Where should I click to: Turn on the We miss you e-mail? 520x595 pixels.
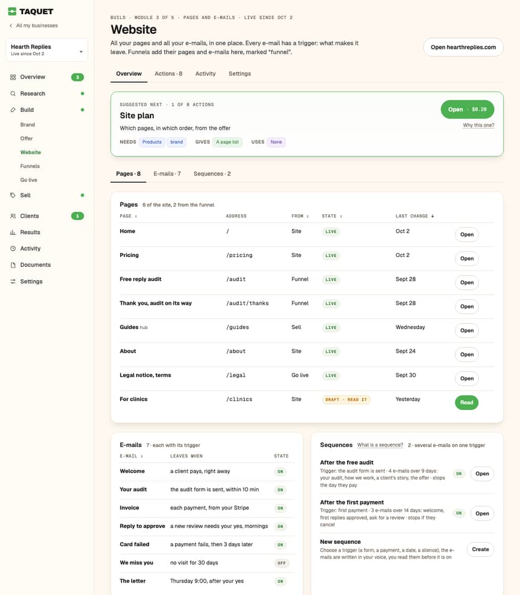point(281,563)
